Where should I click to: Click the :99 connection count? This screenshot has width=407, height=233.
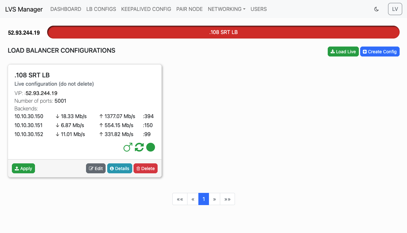(147, 134)
